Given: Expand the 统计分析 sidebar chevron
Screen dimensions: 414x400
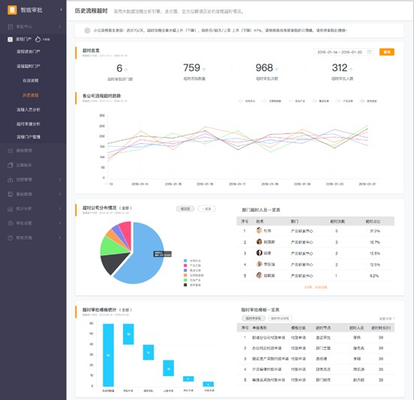Looking at the screenshot, I should (x=60, y=208).
